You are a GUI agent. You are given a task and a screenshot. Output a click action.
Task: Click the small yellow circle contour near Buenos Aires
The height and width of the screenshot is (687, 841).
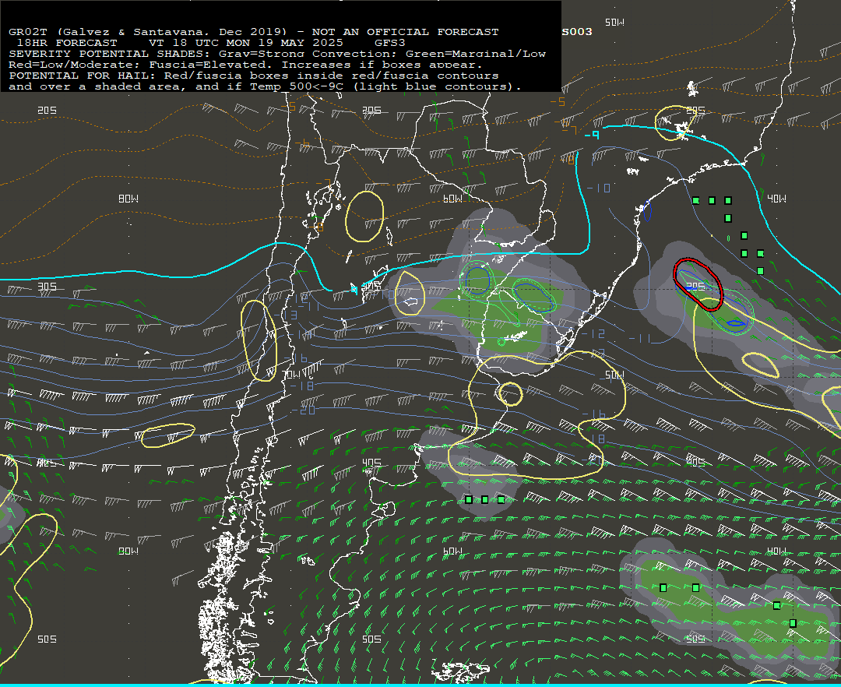point(510,394)
